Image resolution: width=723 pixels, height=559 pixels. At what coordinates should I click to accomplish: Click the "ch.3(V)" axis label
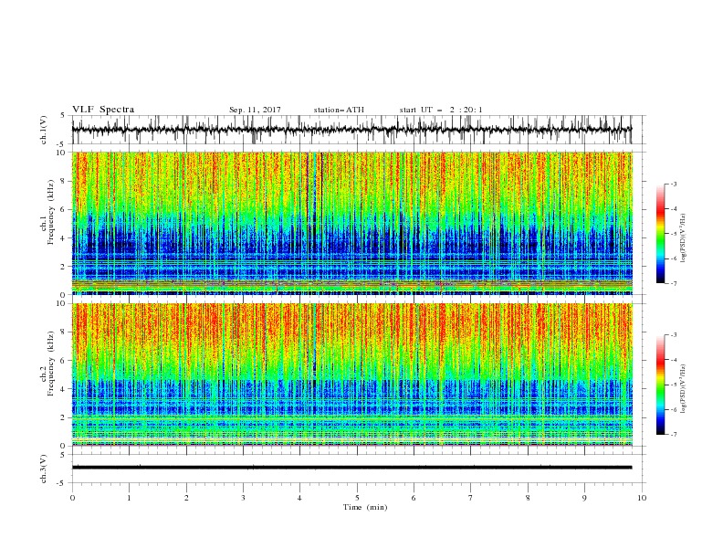[x=44, y=469]
